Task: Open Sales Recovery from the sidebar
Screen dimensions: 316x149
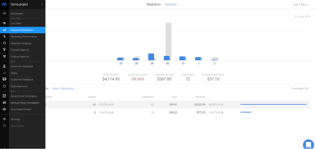Action: point(19,86)
